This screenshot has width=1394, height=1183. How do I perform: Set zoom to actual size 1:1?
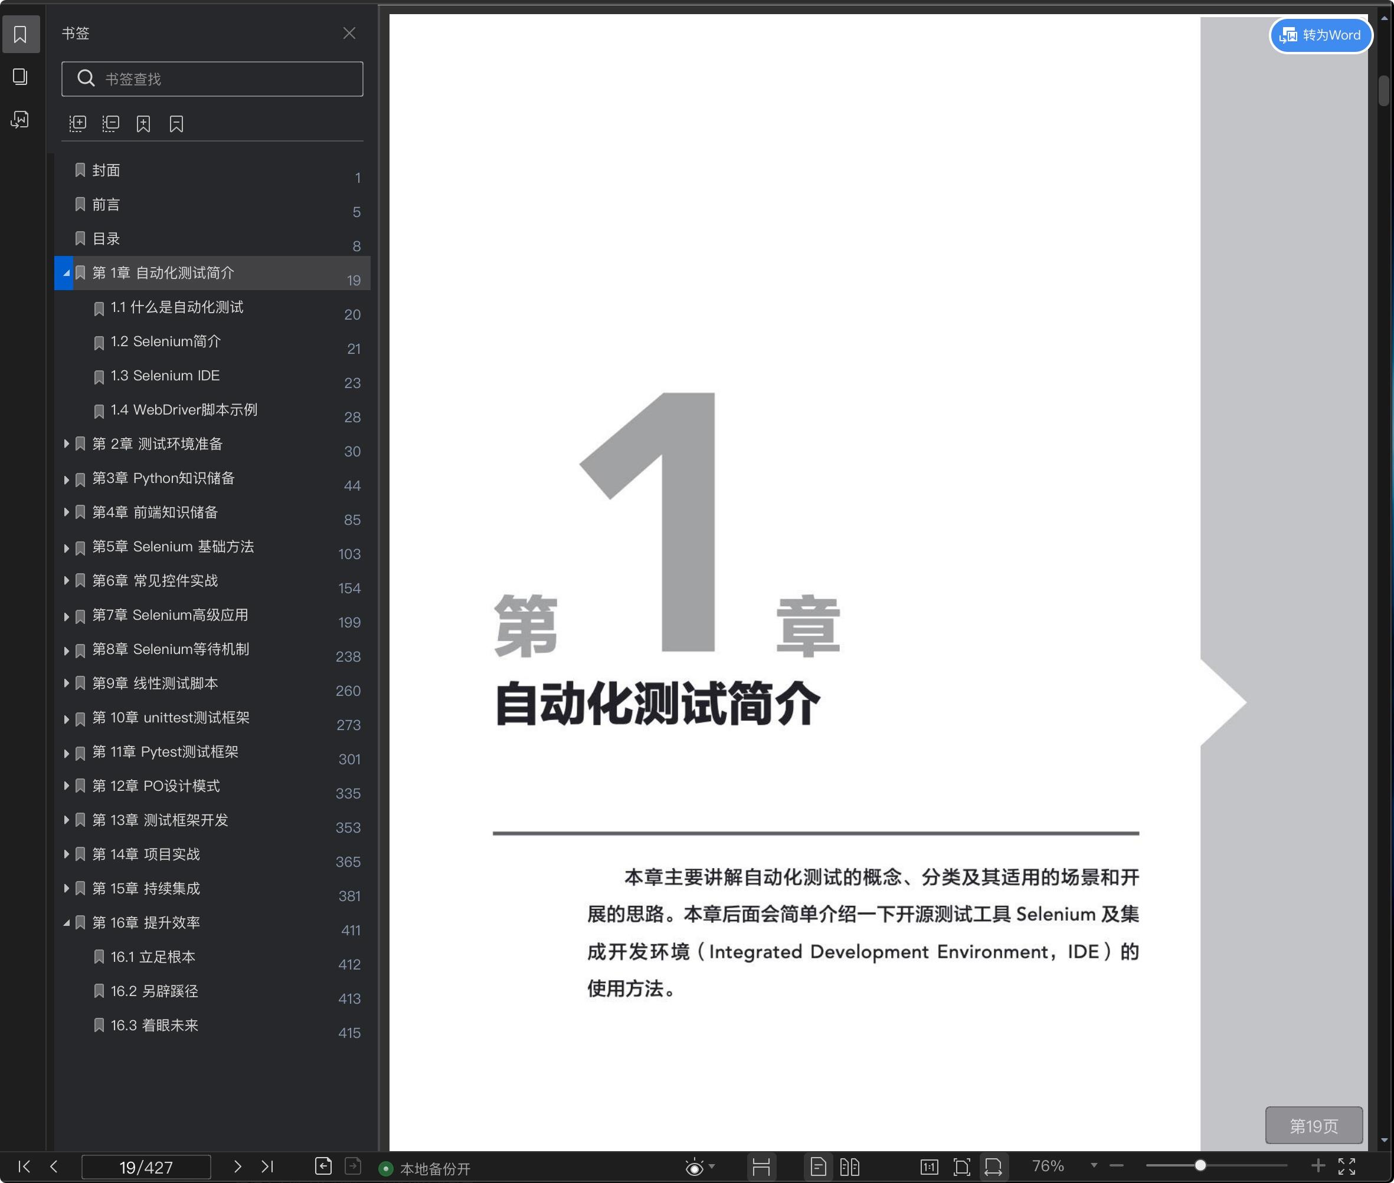coord(930,1167)
